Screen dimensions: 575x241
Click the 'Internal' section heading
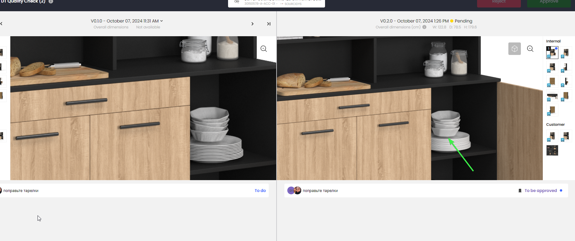point(553,41)
